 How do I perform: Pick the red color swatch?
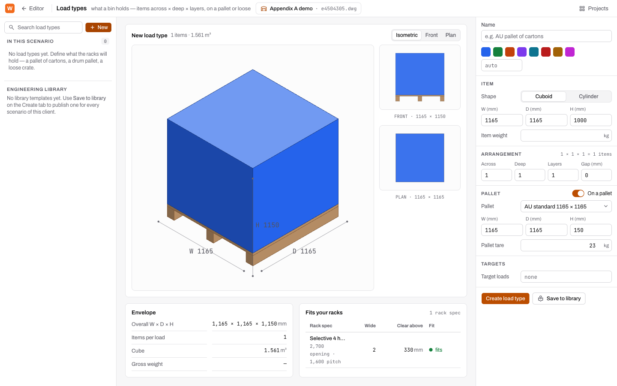point(546,52)
